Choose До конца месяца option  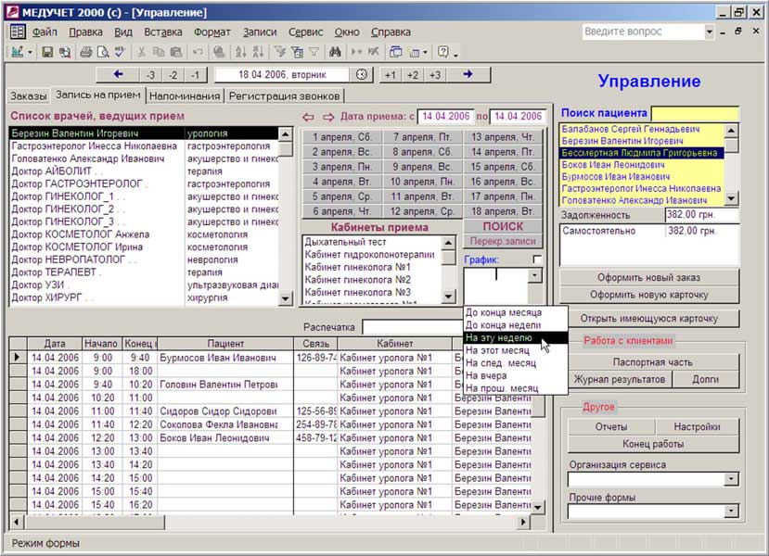[x=516, y=312]
